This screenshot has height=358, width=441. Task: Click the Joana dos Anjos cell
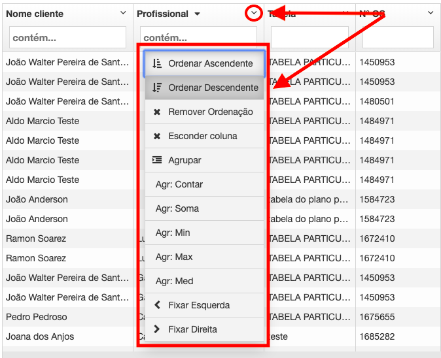coord(40,336)
